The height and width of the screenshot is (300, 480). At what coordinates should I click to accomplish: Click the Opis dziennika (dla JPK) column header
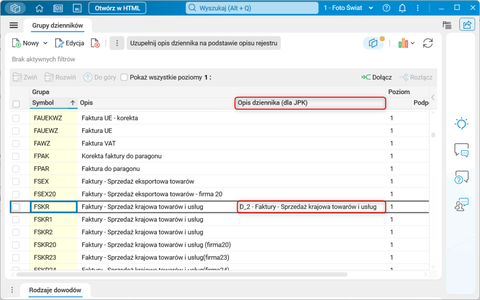[310, 103]
